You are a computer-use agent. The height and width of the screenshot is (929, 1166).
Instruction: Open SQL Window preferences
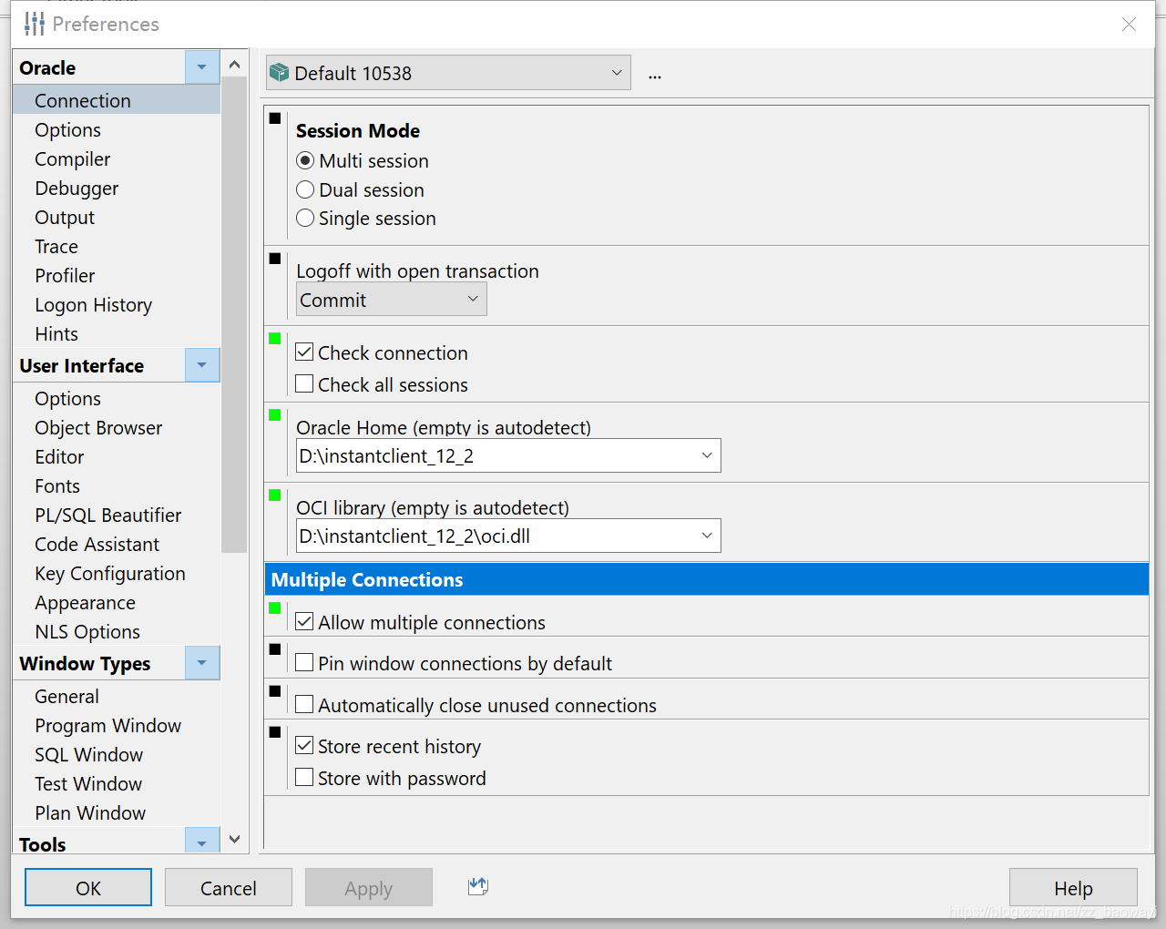point(89,754)
